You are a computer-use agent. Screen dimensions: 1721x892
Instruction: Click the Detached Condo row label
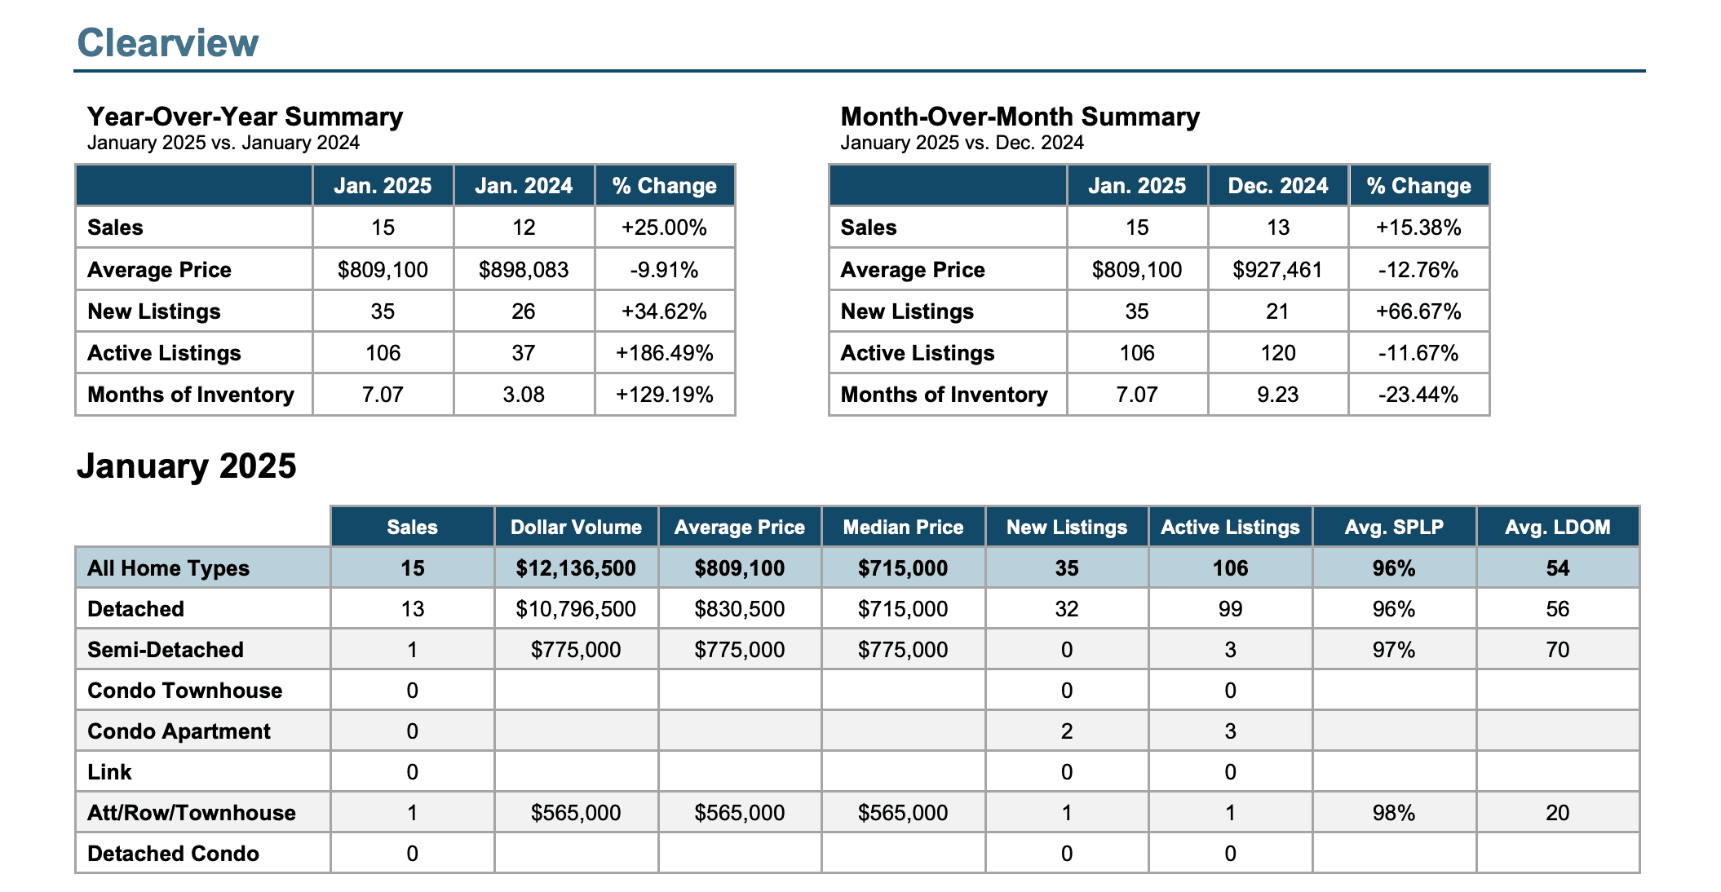(x=173, y=854)
